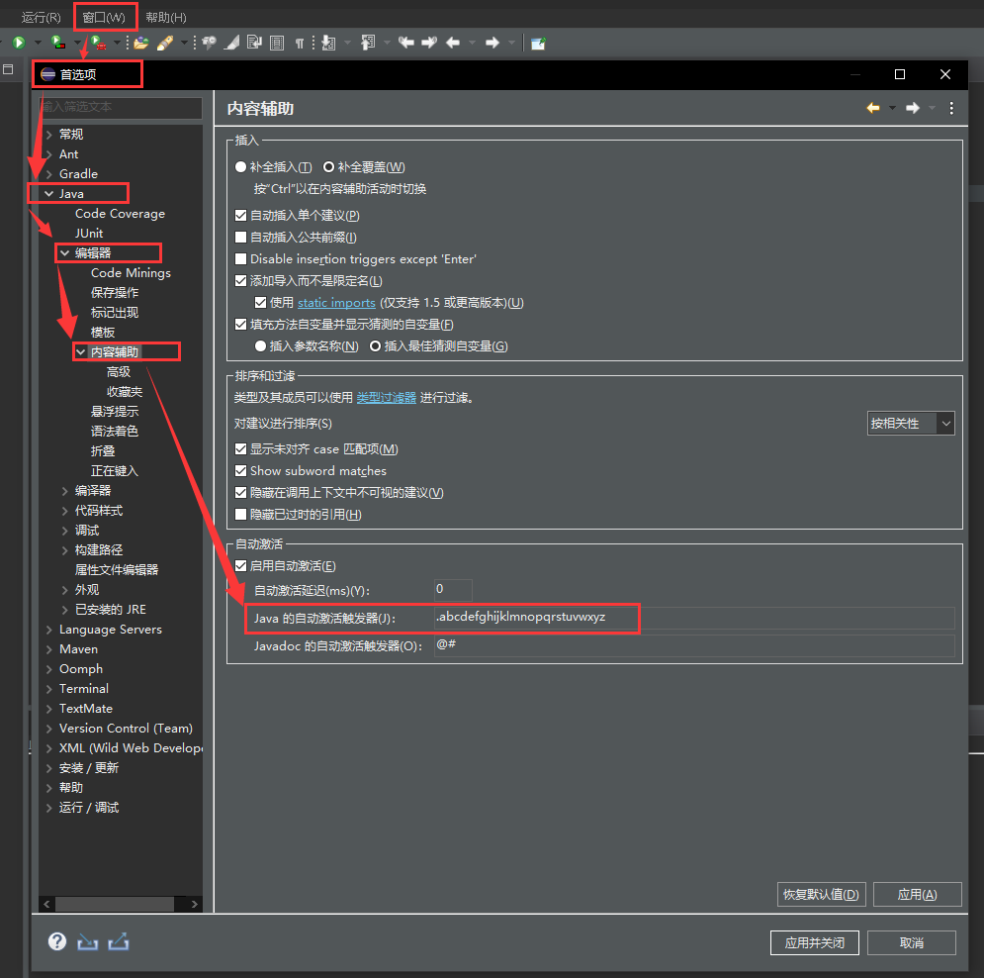Screen dimensions: 984x978
Task: Open the 窗口(W) menu
Action: (x=104, y=17)
